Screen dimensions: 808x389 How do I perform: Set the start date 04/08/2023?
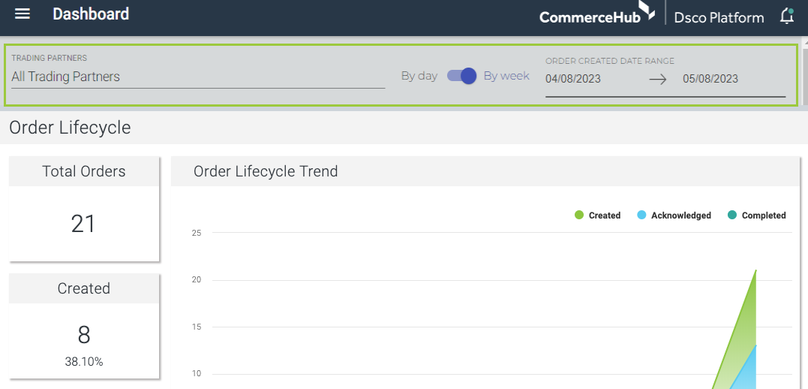coord(573,79)
